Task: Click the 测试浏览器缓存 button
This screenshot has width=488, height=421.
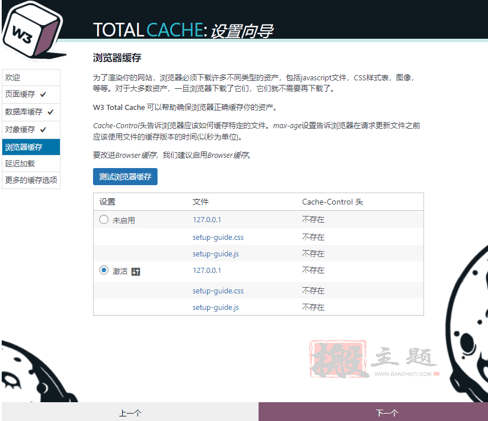Action: (x=125, y=177)
